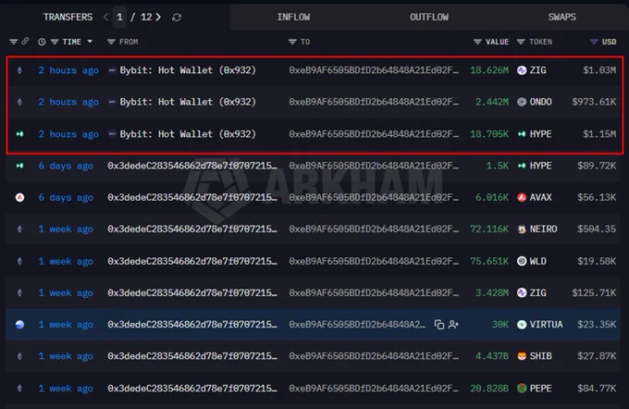The image size is (629, 409).
Task: Click HYPE token icon in $1.15M row
Action: [x=522, y=134]
